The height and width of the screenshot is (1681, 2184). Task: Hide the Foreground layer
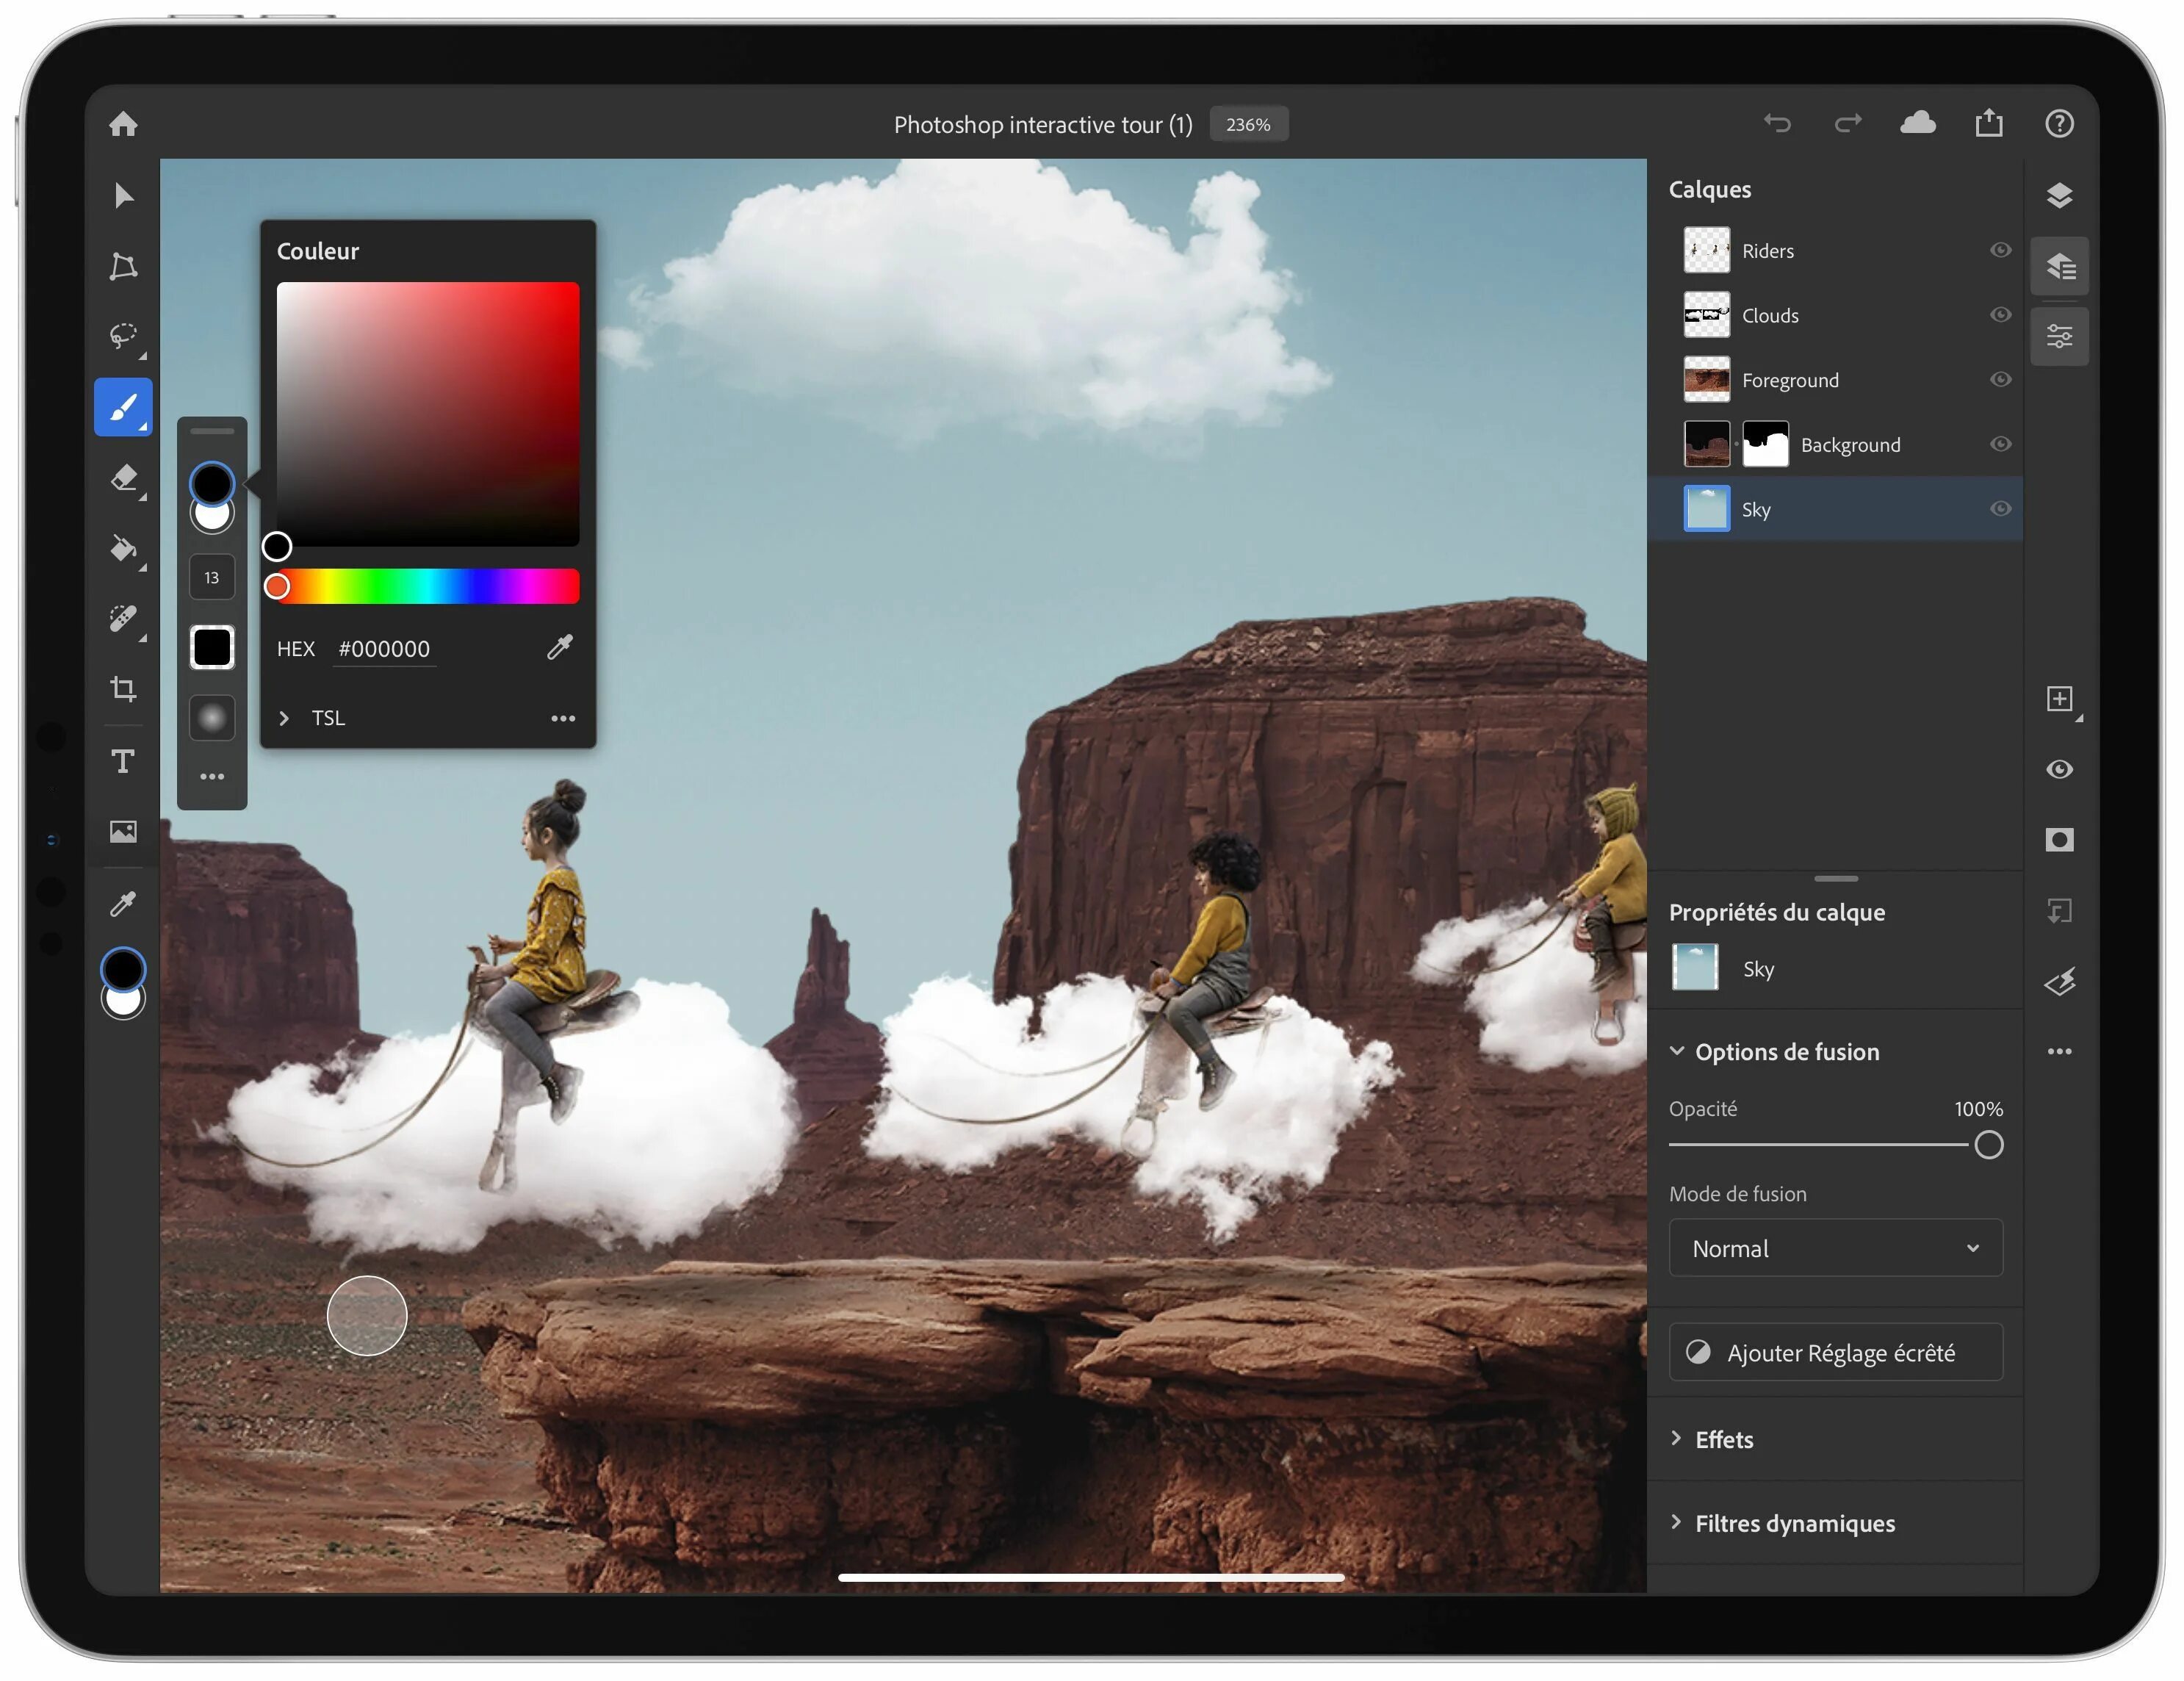coord(2000,380)
